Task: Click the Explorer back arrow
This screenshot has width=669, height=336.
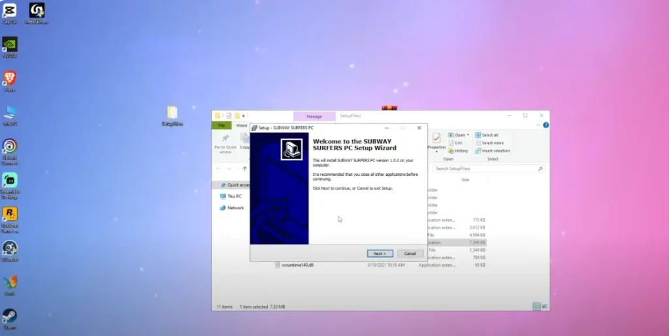Action: 218,169
